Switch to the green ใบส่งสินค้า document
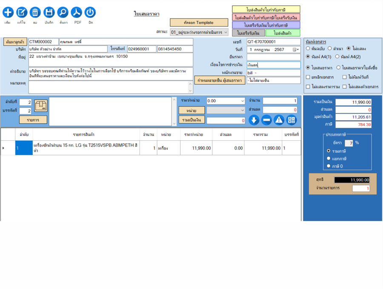The width and height of the screenshot is (383, 289). point(283,33)
